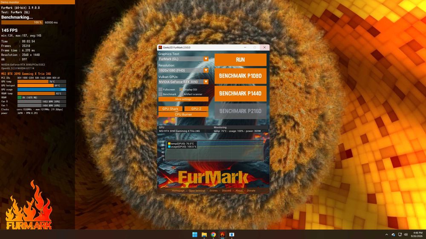Viewport: 426px width, 239px height.
Task: Enable the Fullscreen checkbox
Action: [161, 90]
